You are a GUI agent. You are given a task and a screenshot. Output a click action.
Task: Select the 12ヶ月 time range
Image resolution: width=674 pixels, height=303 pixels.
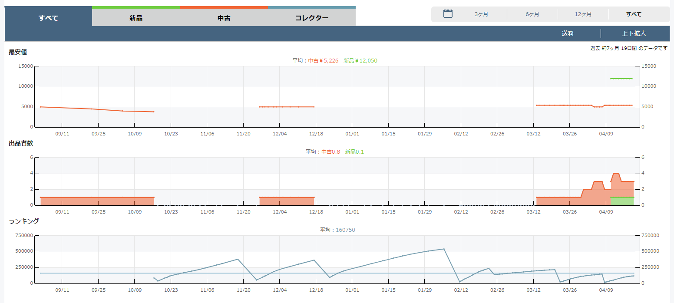pyautogui.click(x=583, y=14)
